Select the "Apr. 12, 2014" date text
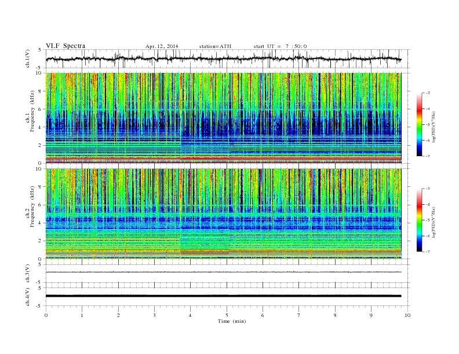 point(162,46)
